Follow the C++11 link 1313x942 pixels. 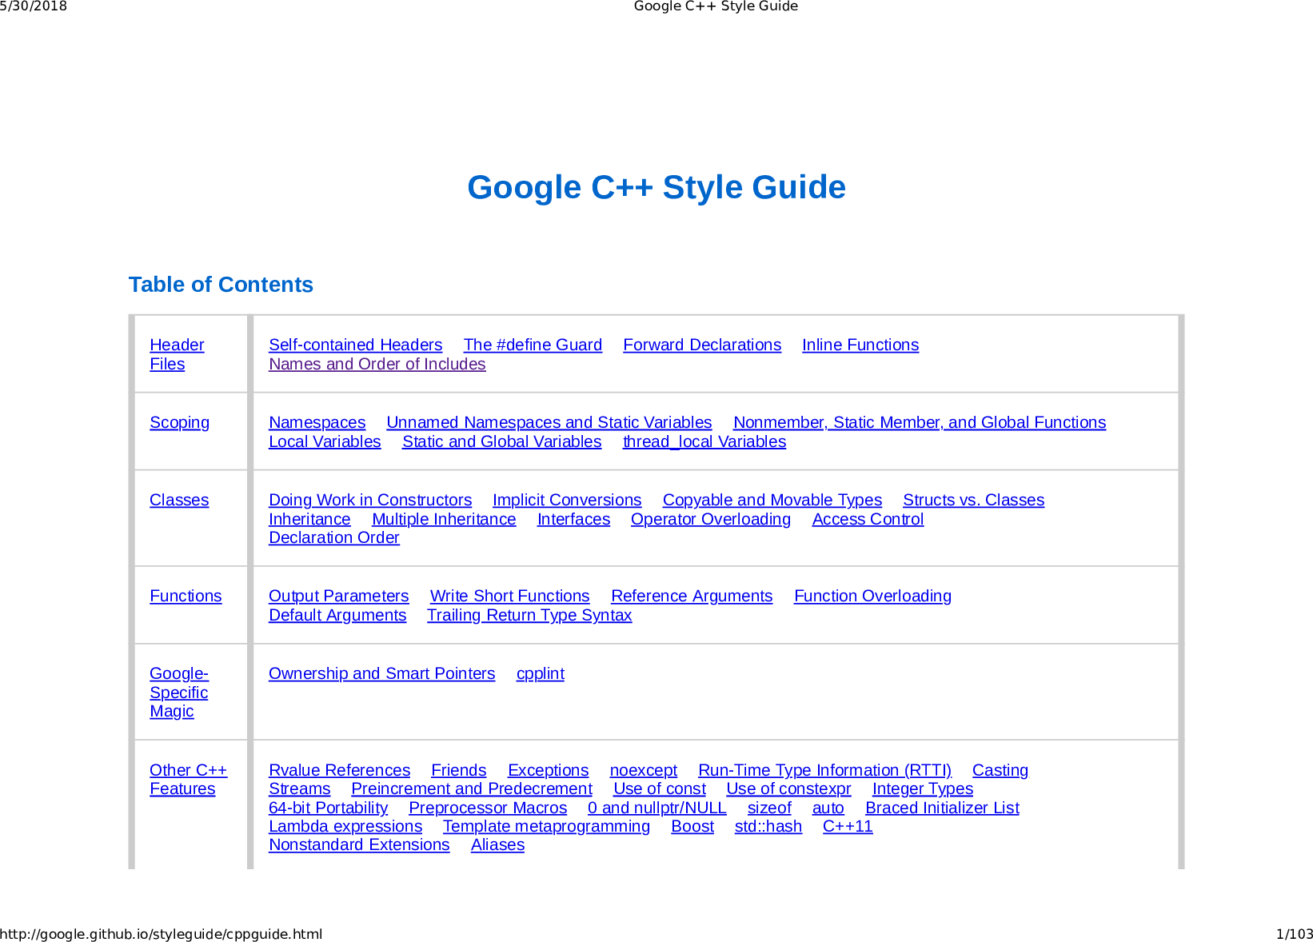click(848, 826)
